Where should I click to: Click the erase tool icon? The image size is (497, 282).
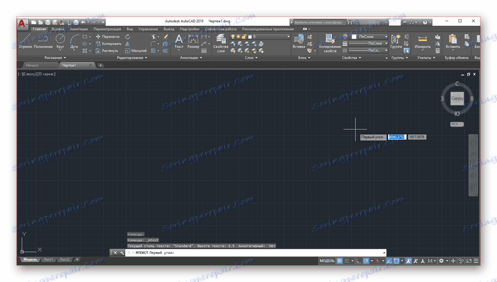click(165, 37)
